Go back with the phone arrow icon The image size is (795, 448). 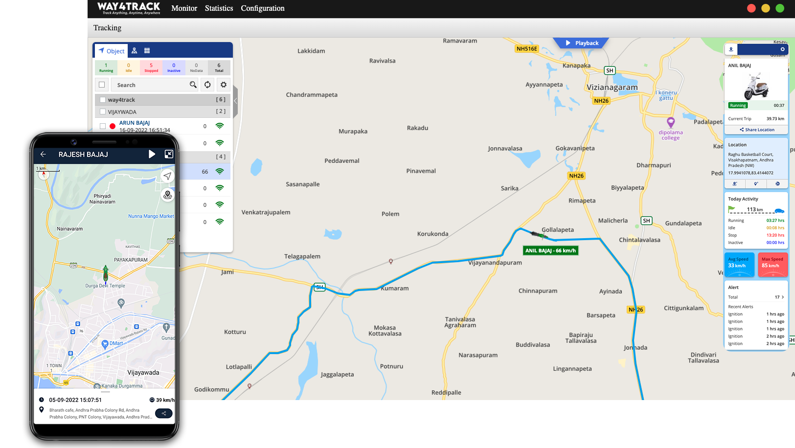43,154
